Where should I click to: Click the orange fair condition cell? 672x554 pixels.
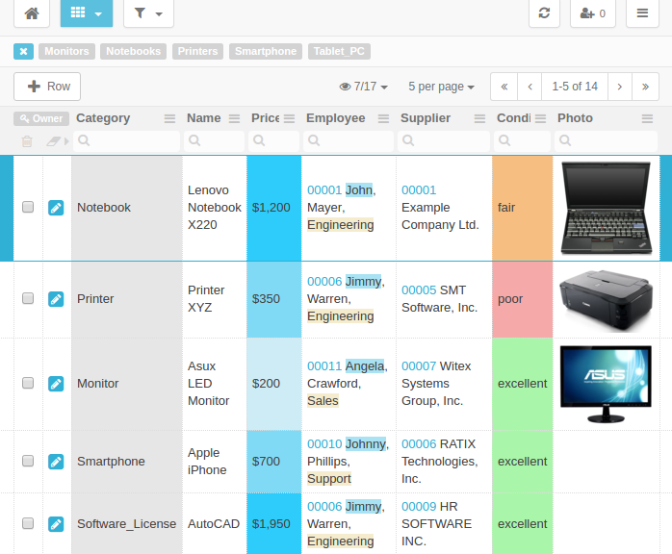(x=523, y=208)
